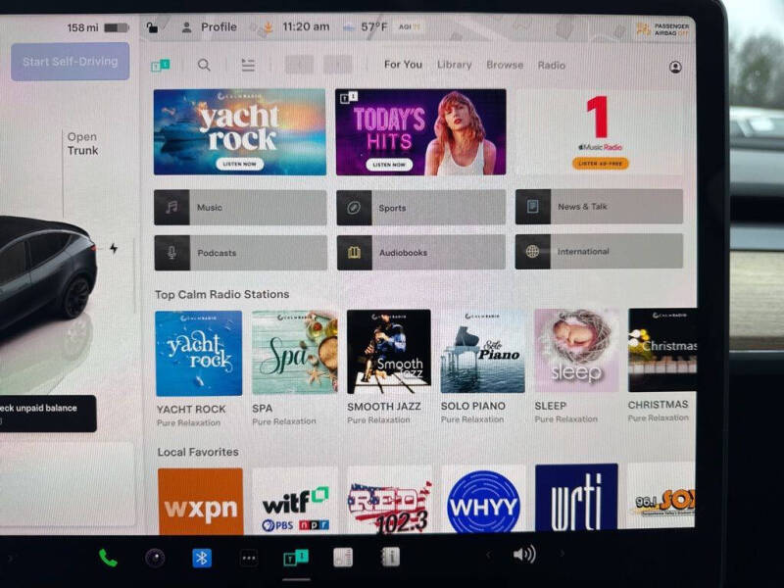Viewport: 784px width, 588px height.
Task: Click the volume down arrow
Action: (x=488, y=556)
